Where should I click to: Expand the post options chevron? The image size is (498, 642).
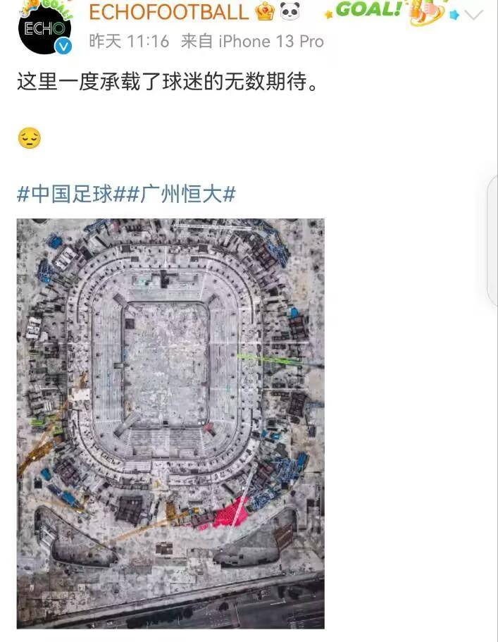coord(474,15)
